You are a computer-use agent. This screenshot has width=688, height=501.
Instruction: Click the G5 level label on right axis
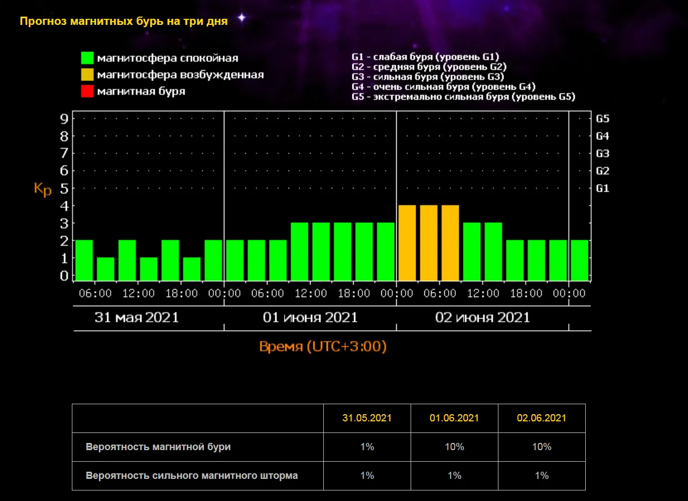602,118
